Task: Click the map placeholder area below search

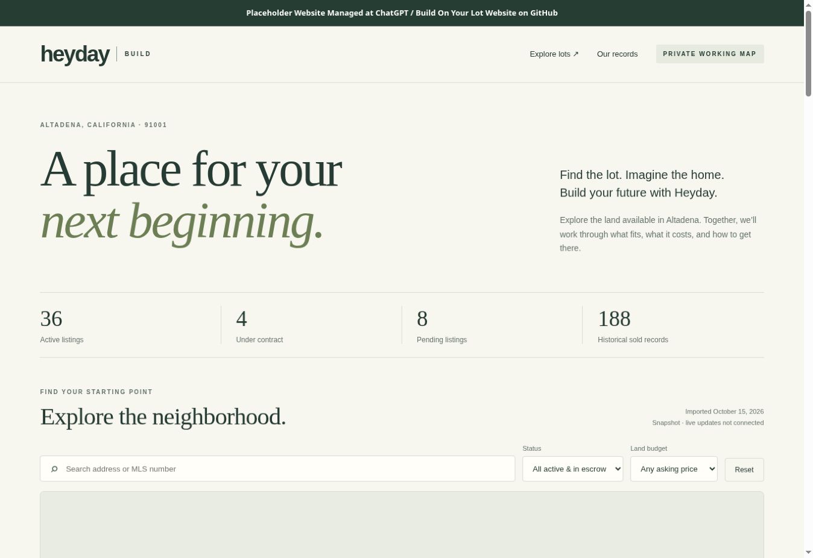Action: click(x=402, y=524)
